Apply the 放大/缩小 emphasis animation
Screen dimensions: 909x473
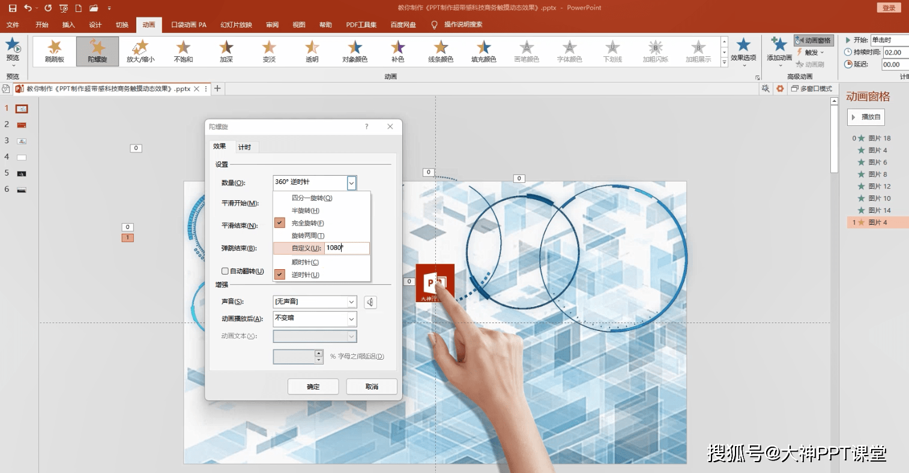[x=140, y=51]
